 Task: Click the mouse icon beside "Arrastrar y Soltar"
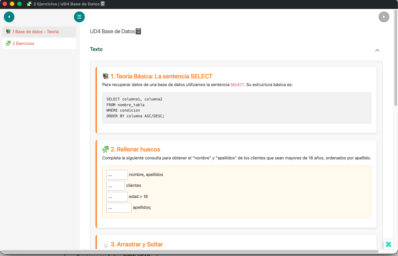(x=106, y=245)
